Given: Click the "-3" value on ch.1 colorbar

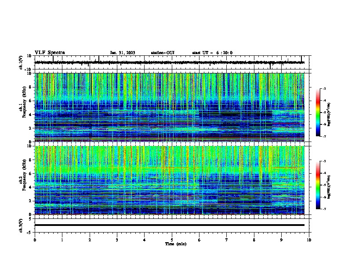Looking at the screenshot, I should 324,89.
